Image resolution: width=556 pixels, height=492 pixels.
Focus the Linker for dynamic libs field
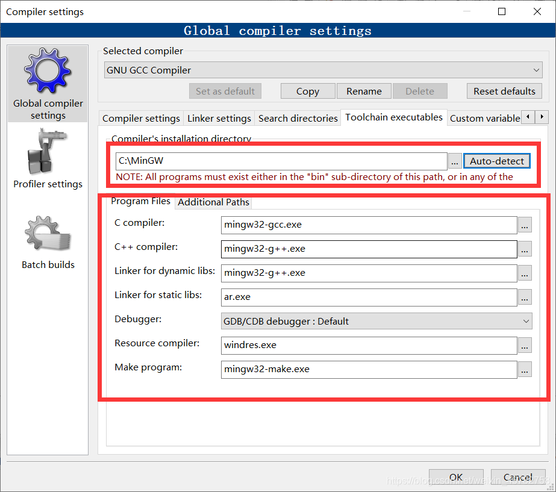click(369, 273)
